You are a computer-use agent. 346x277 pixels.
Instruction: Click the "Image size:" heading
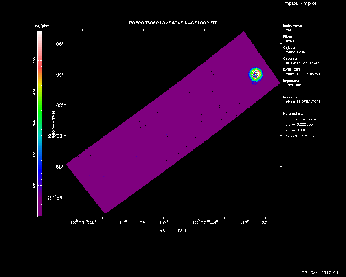click(293, 97)
